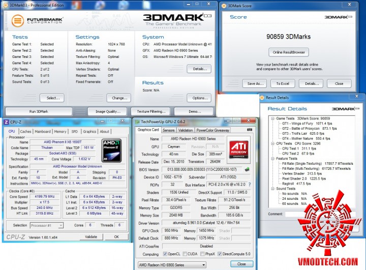Click the Result Details window title icon
366x270 pixels.
[262, 98]
